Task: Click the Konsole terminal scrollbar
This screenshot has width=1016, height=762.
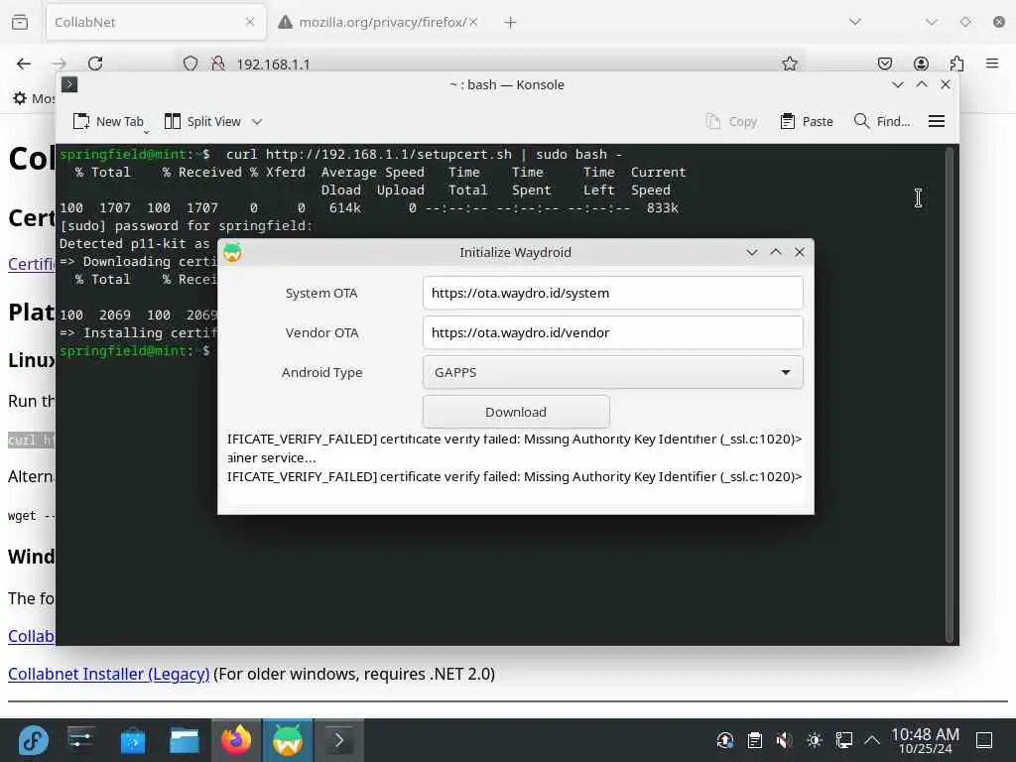Action: [950, 394]
